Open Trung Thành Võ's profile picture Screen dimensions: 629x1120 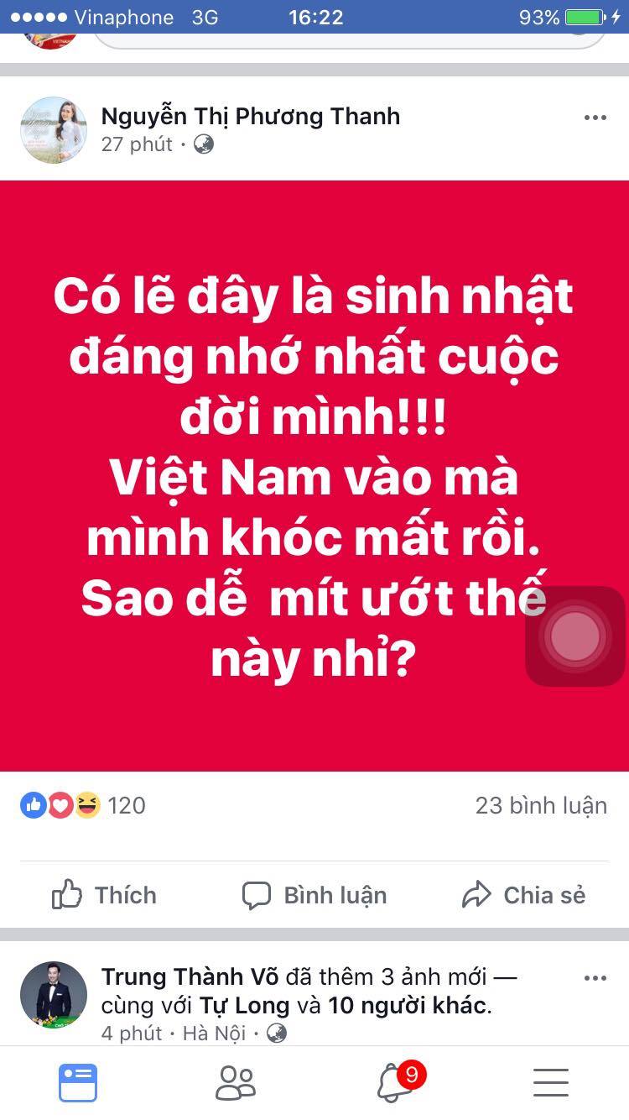pos(54,995)
